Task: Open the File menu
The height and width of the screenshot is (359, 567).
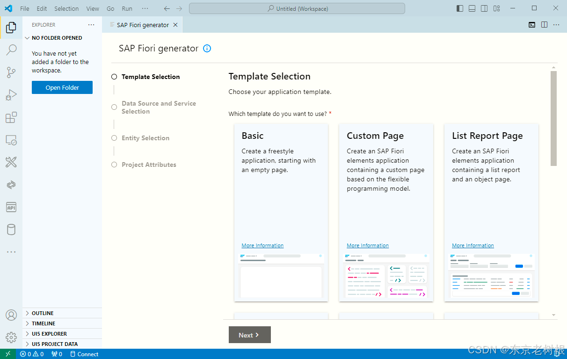Action: [25, 8]
